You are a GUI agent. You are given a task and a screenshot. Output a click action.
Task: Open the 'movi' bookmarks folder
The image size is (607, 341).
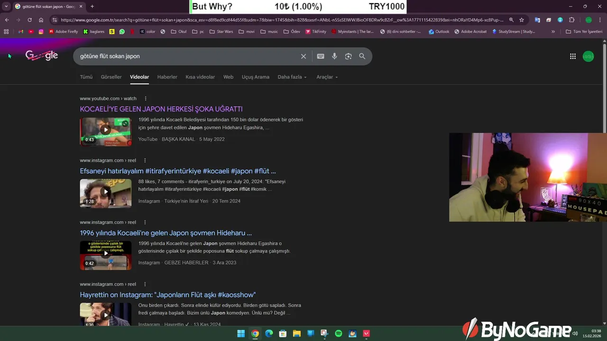tap(247, 32)
